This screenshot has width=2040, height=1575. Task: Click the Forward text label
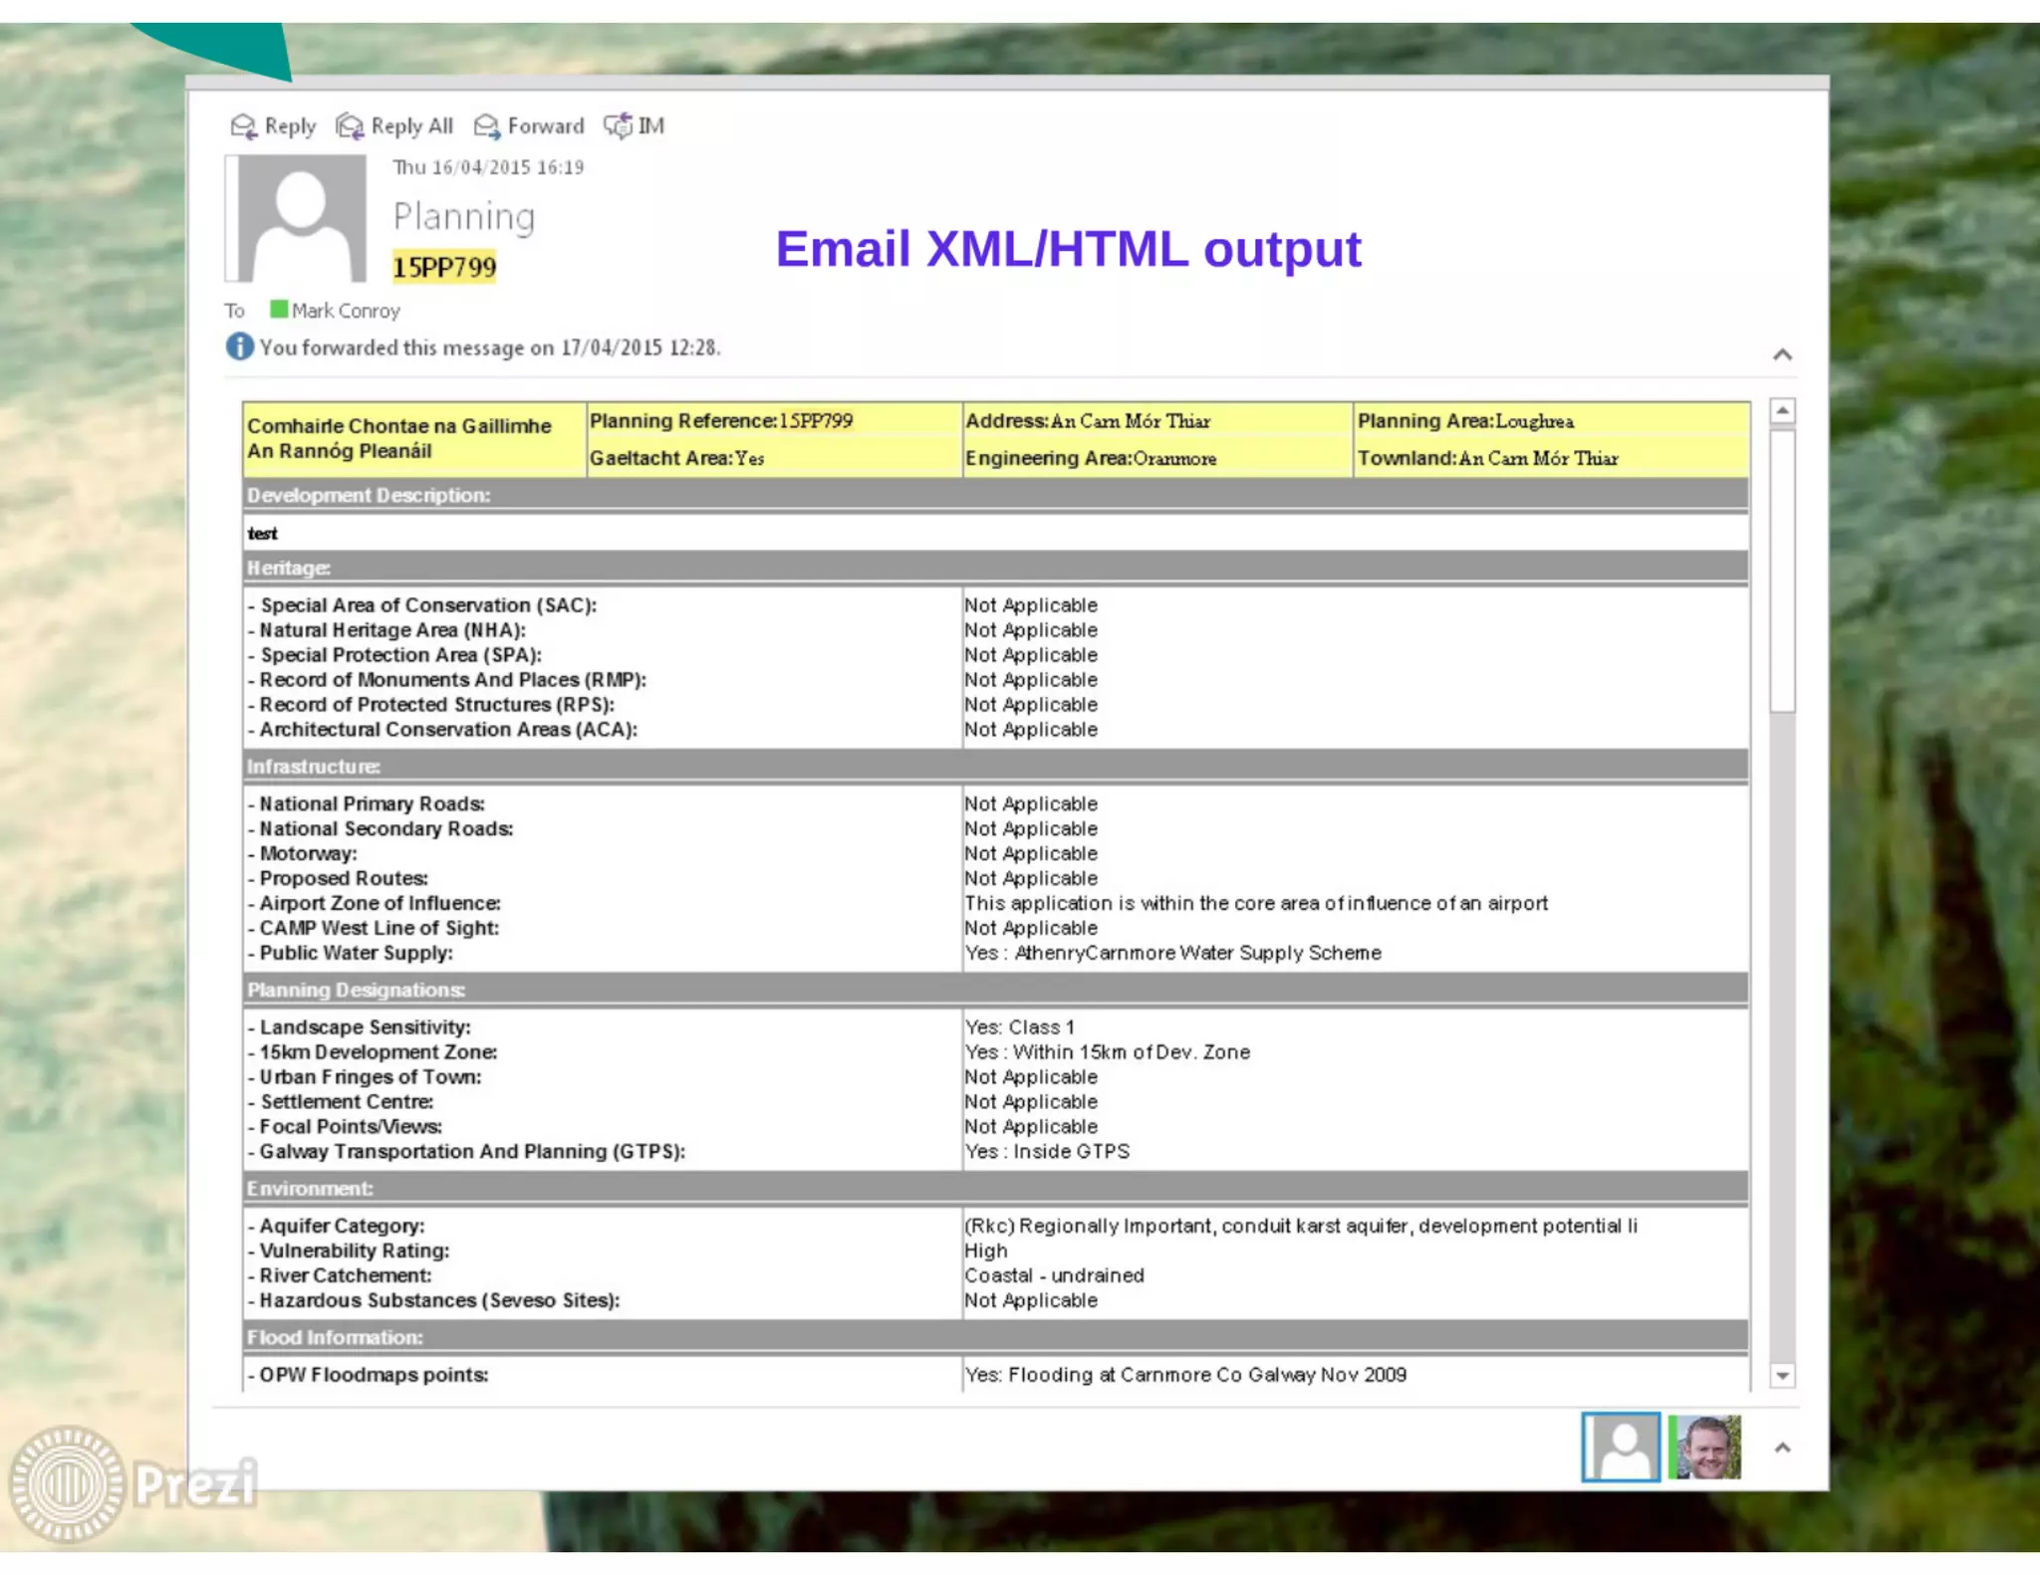pos(545,126)
